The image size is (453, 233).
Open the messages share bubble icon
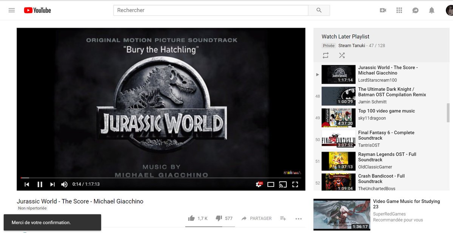(416, 10)
